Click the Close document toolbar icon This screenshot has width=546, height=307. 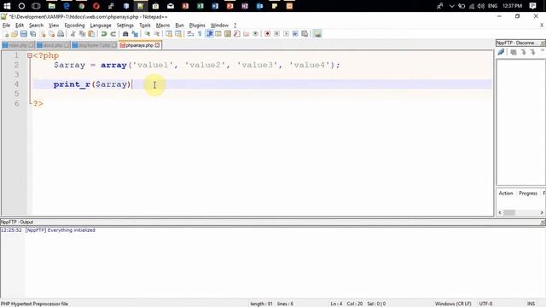coord(43,34)
